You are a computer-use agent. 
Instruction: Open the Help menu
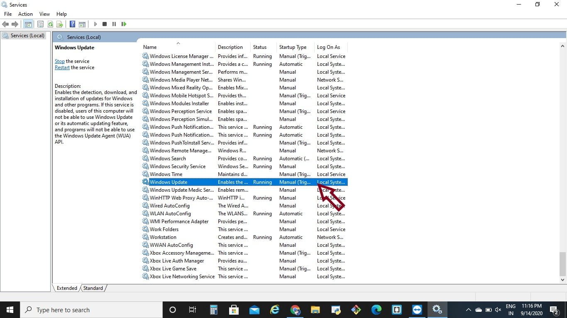click(x=61, y=14)
